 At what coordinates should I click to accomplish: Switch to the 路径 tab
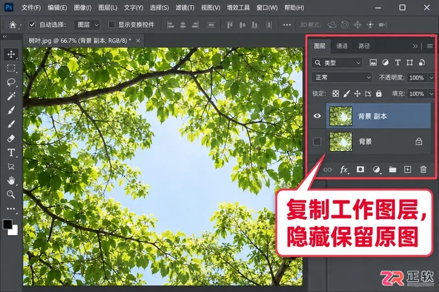coord(364,46)
